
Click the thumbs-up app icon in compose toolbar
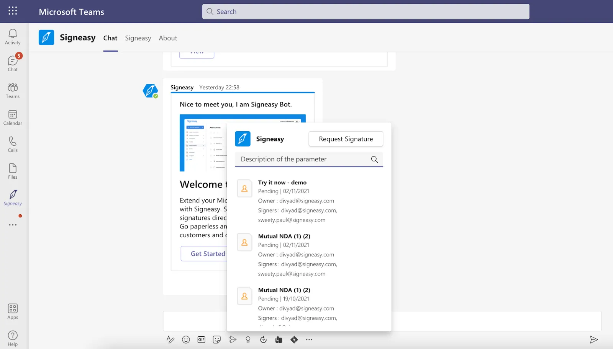[x=279, y=339]
